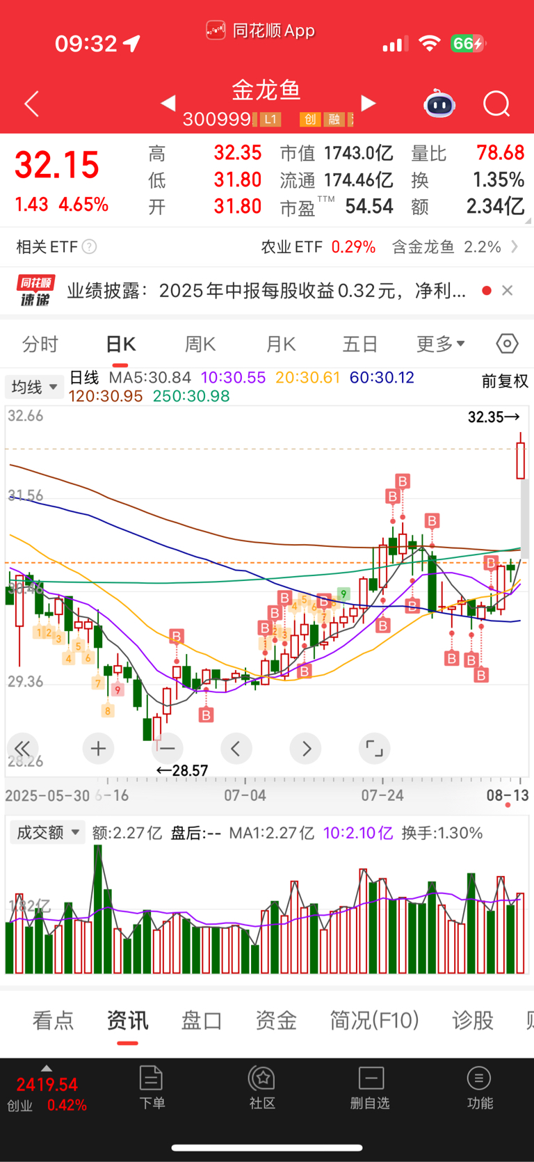The width and height of the screenshot is (534, 1162).
Task: Tap the green 9 signal marker on chart
Action: (343, 594)
